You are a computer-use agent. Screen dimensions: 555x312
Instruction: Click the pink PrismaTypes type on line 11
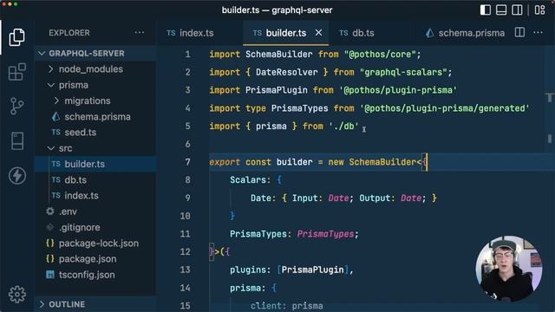tap(325, 234)
